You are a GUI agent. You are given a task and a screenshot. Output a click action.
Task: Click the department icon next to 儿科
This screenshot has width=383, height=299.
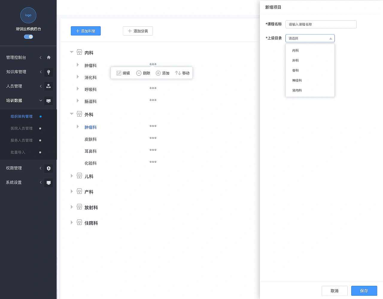(79, 176)
